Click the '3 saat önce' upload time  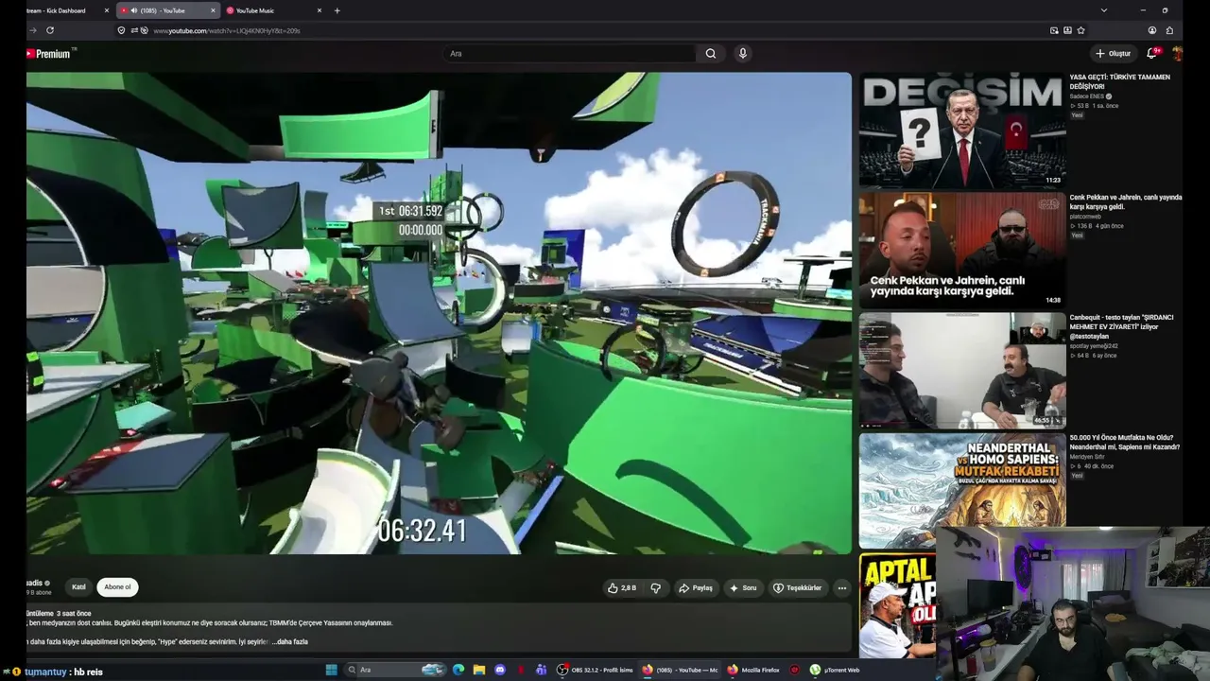point(74,614)
